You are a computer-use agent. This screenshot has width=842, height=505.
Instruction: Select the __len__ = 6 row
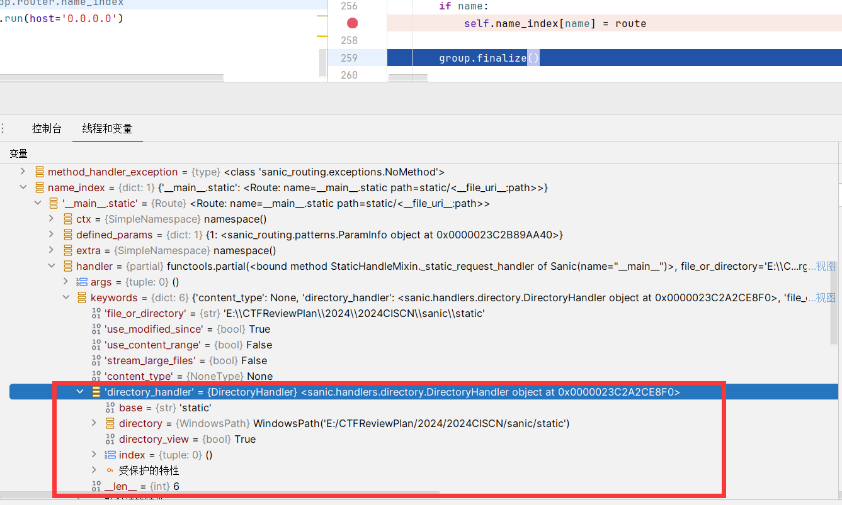[419, 486]
